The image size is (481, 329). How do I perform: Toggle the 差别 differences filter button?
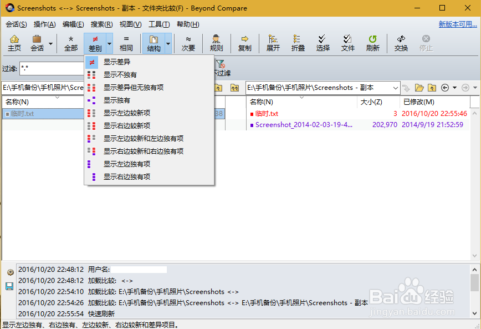pos(95,43)
